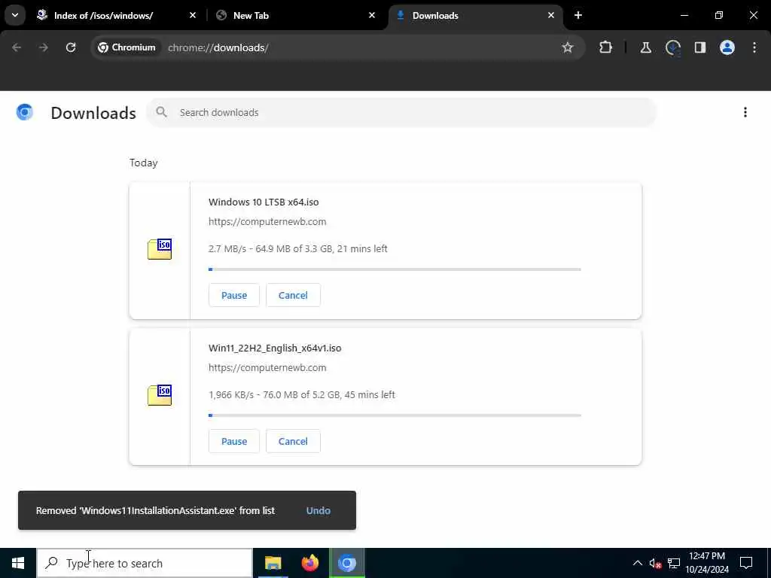Open the muted volume tray icon
Screen dimensions: 771x578
click(655, 563)
